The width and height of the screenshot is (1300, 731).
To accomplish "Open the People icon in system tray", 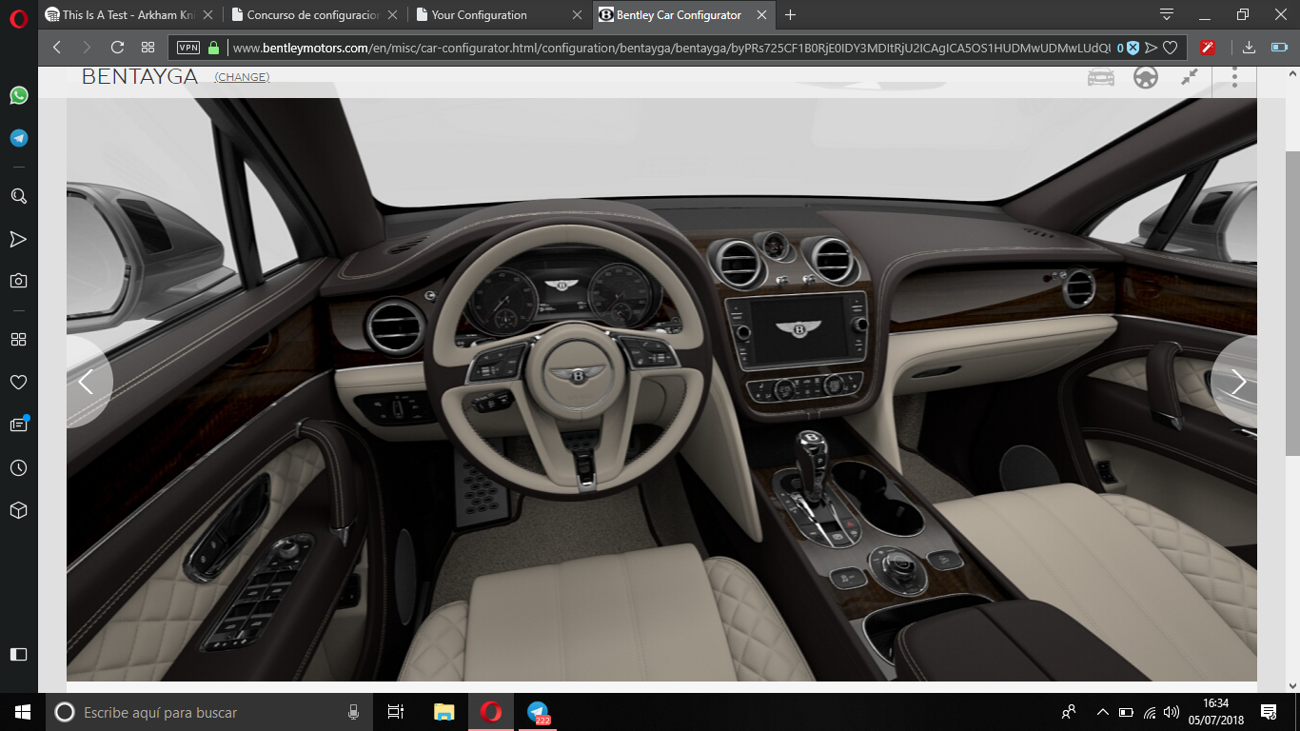I will click(1069, 712).
